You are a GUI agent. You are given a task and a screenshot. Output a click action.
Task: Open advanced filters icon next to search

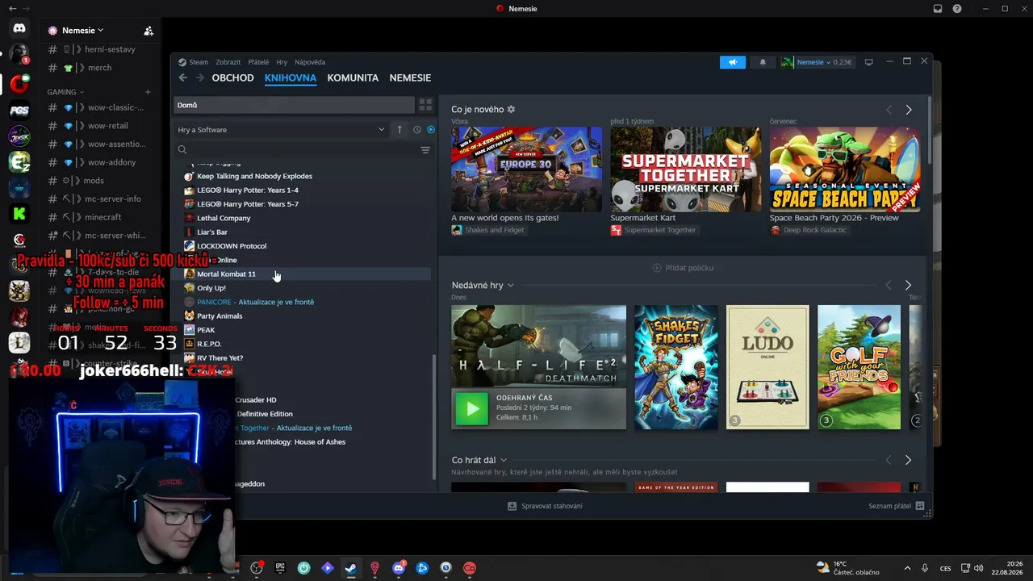point(425,150)
